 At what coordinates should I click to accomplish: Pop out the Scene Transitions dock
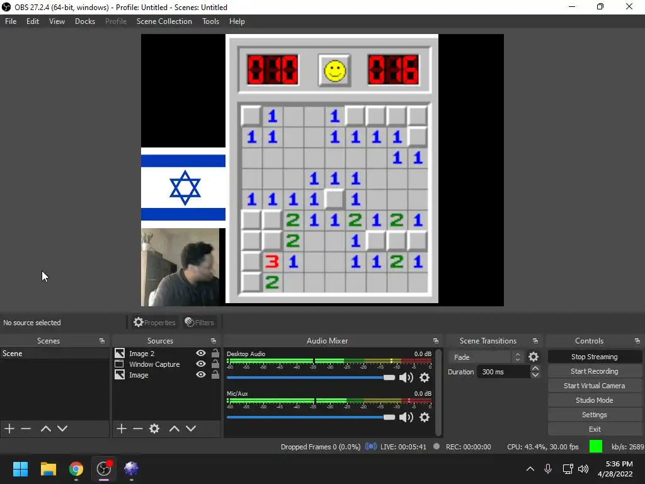535,341
